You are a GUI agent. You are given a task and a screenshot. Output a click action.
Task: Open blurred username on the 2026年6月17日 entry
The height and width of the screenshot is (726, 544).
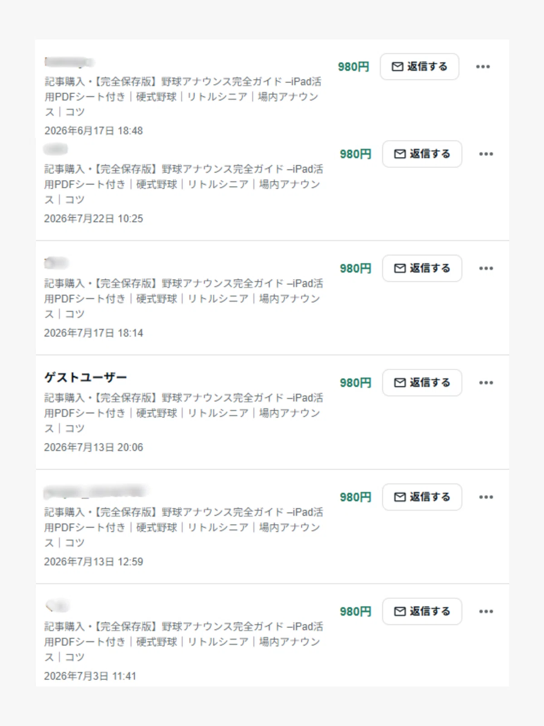pos(69,62)
